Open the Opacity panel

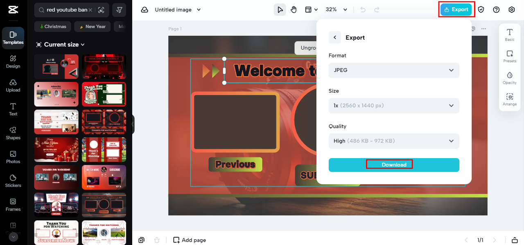pyautogui.click(x=510, y=78)
